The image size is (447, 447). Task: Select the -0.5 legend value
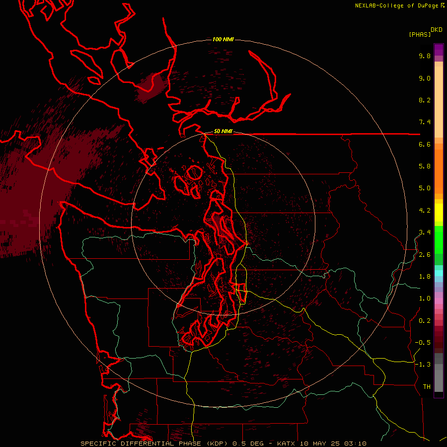pos(423,343)
